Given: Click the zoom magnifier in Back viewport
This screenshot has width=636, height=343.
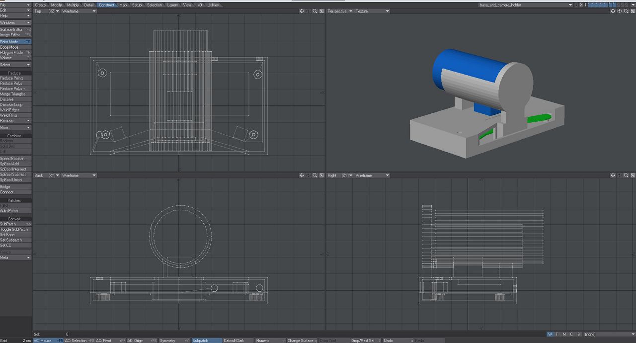Looking at the screenshot, I should click(x=315, y=175).
